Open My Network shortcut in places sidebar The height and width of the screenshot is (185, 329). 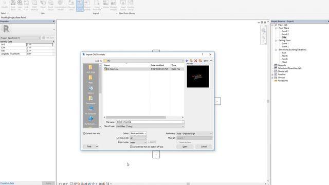coord(90,120)
